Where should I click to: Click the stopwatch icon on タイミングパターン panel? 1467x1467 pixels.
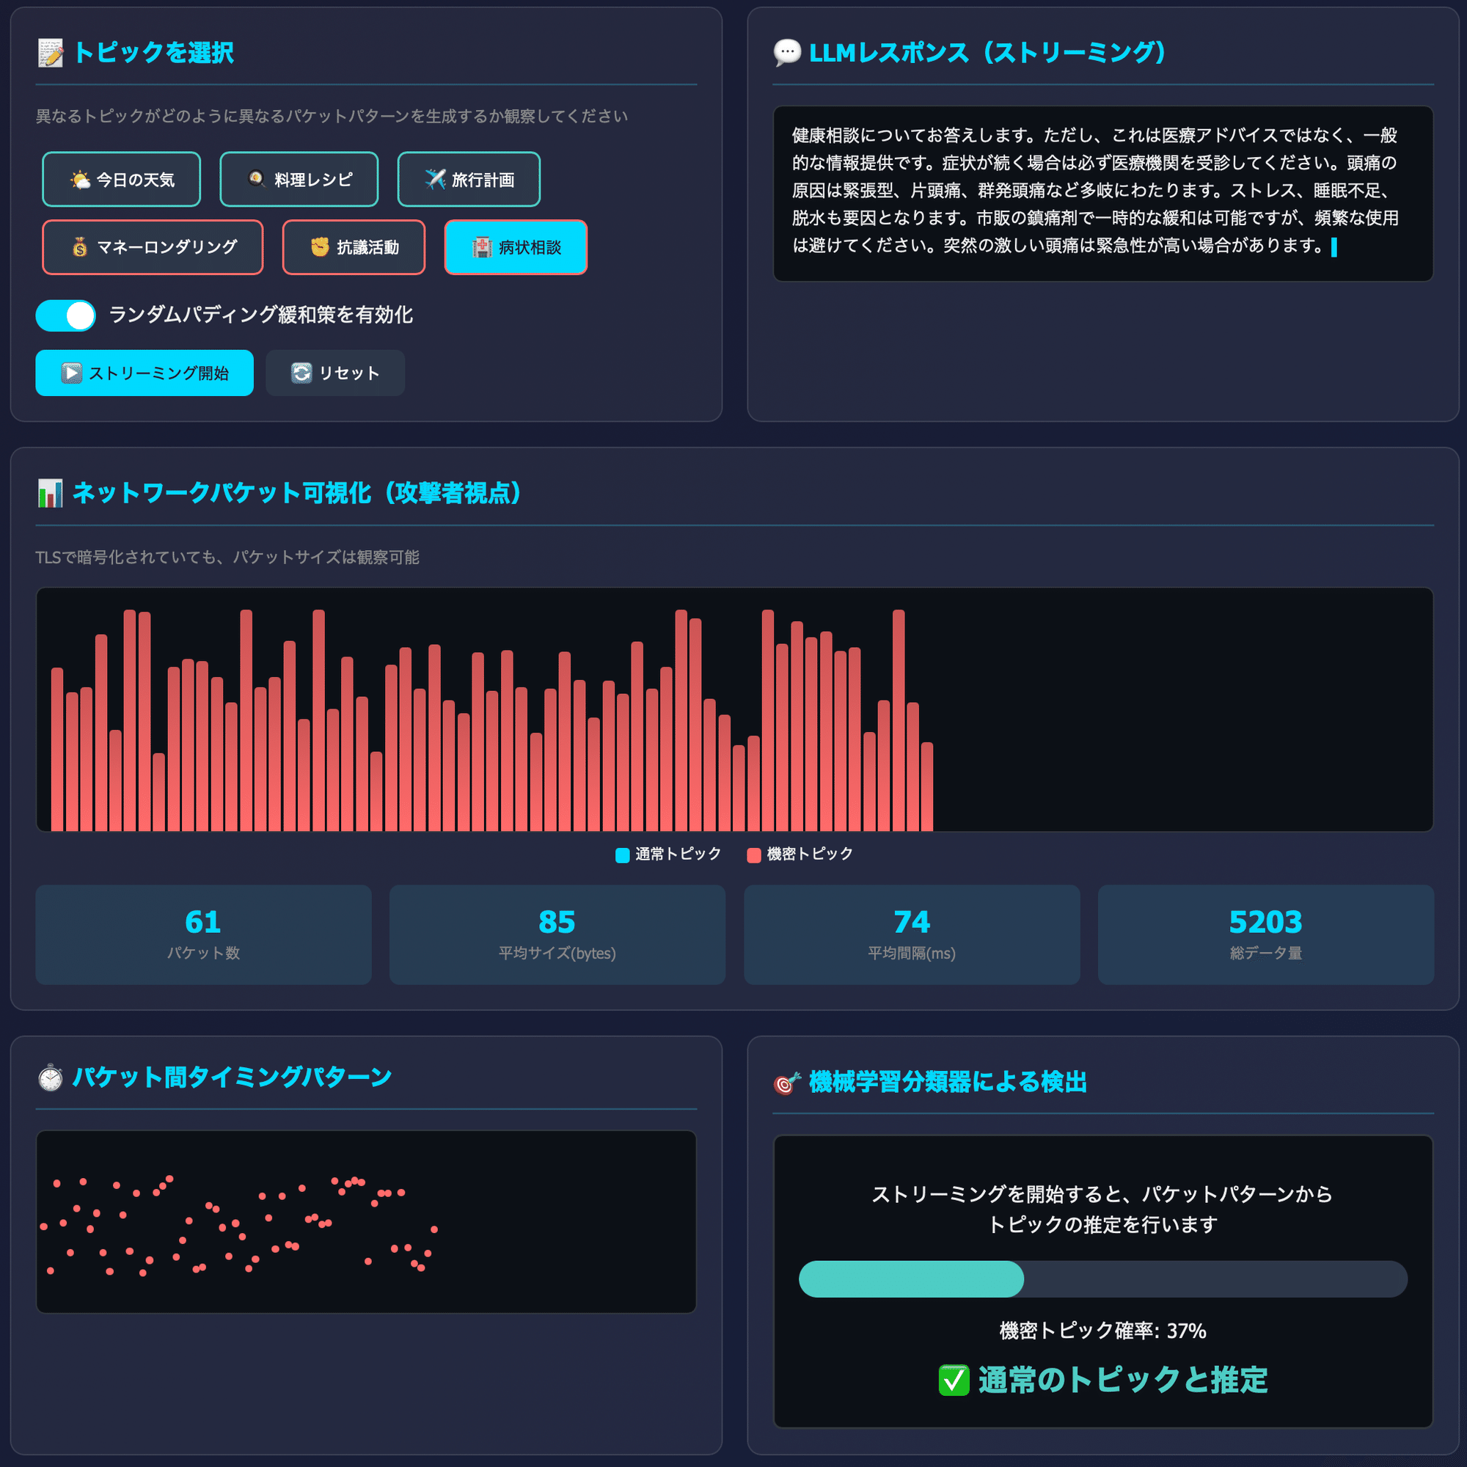(50, 1077)
